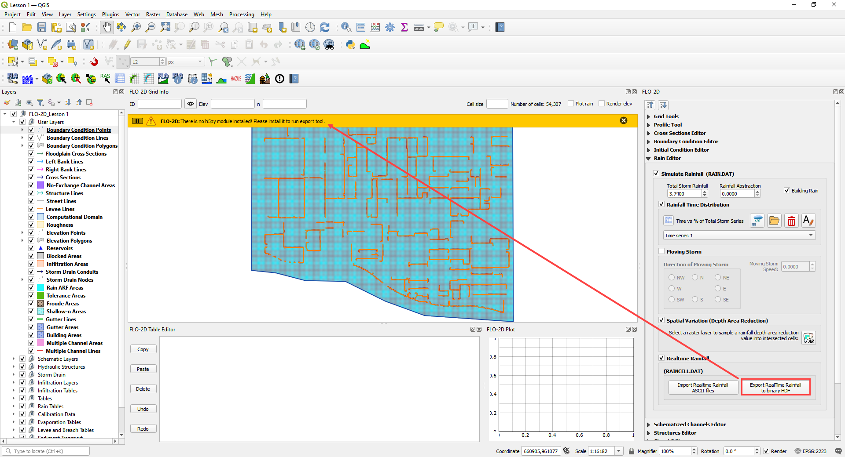Click Export RealTime Rainfall to binary HDF
The width and height of the screenshot is (845, 457).
tap(775, 387)
